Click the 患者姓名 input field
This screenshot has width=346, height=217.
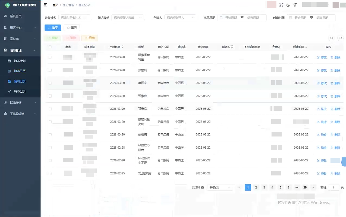tap(75, 18)
